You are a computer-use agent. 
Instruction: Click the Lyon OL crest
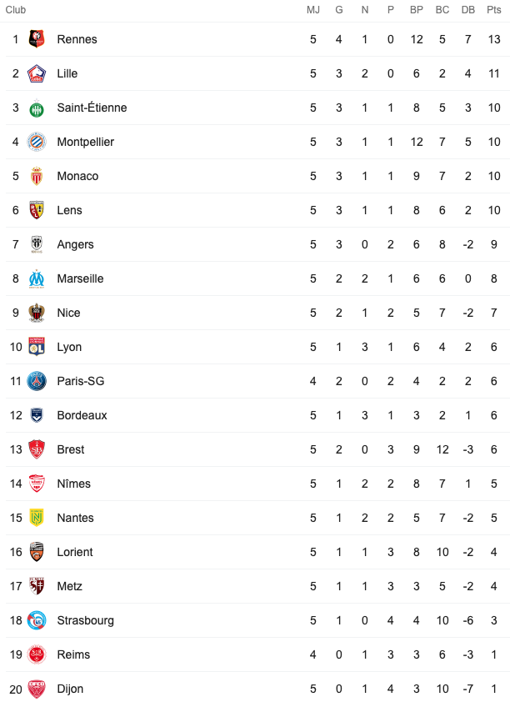click(37, 347)
